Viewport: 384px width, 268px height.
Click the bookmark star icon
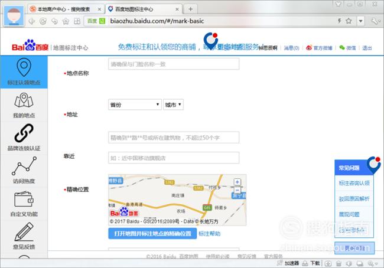point(349,21)
